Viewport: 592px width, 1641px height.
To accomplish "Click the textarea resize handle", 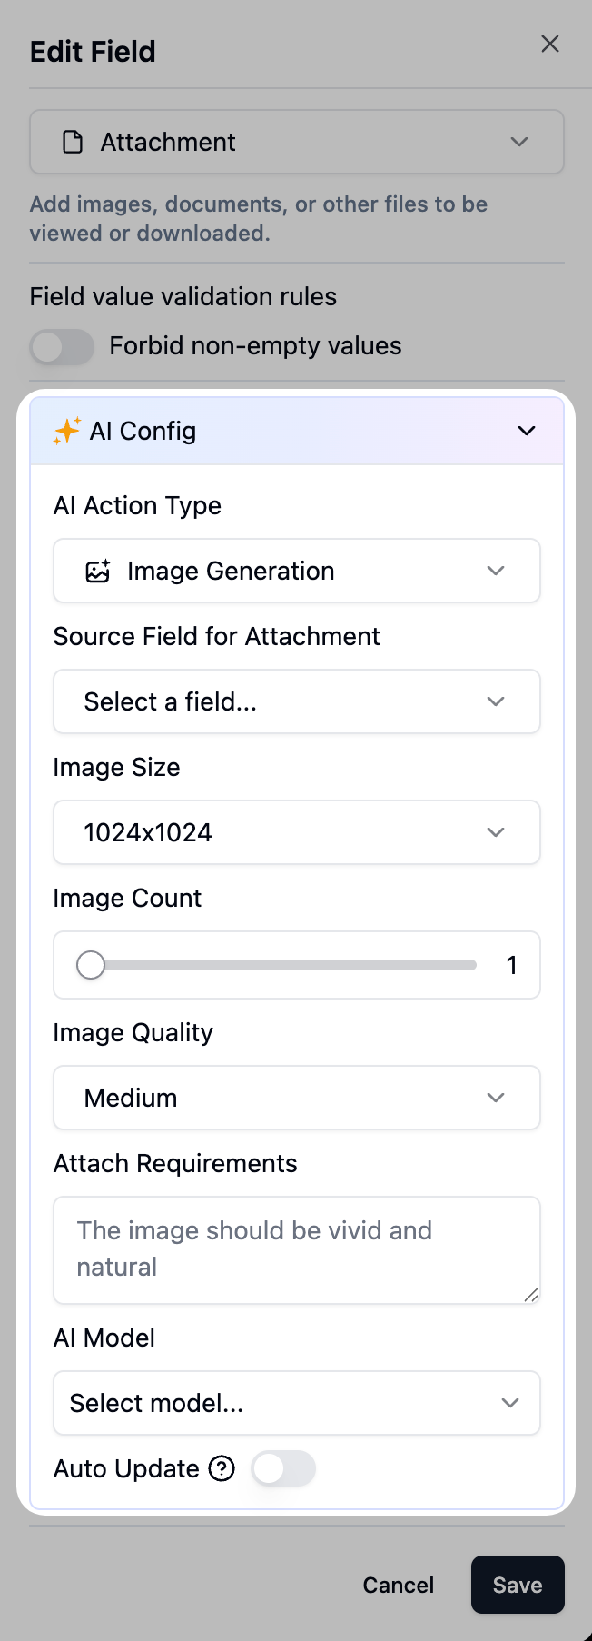I will tap(531, 1295).
